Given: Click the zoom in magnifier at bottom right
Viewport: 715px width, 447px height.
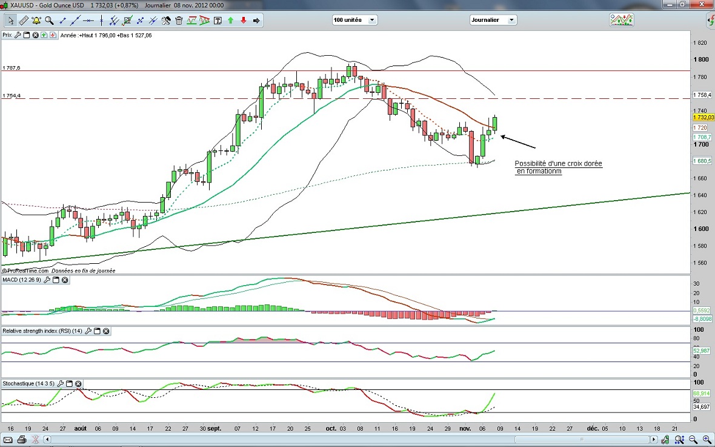Looking at the screenshot, I should pos(707,439).
